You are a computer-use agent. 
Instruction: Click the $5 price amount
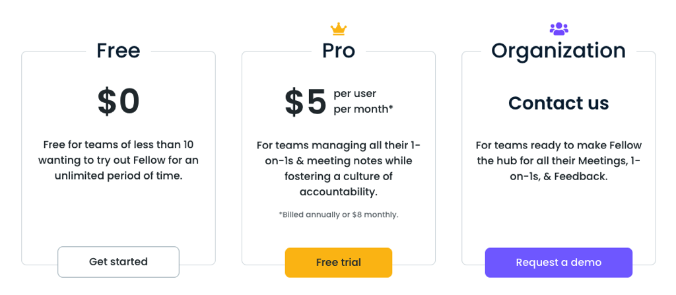(306, 102)
